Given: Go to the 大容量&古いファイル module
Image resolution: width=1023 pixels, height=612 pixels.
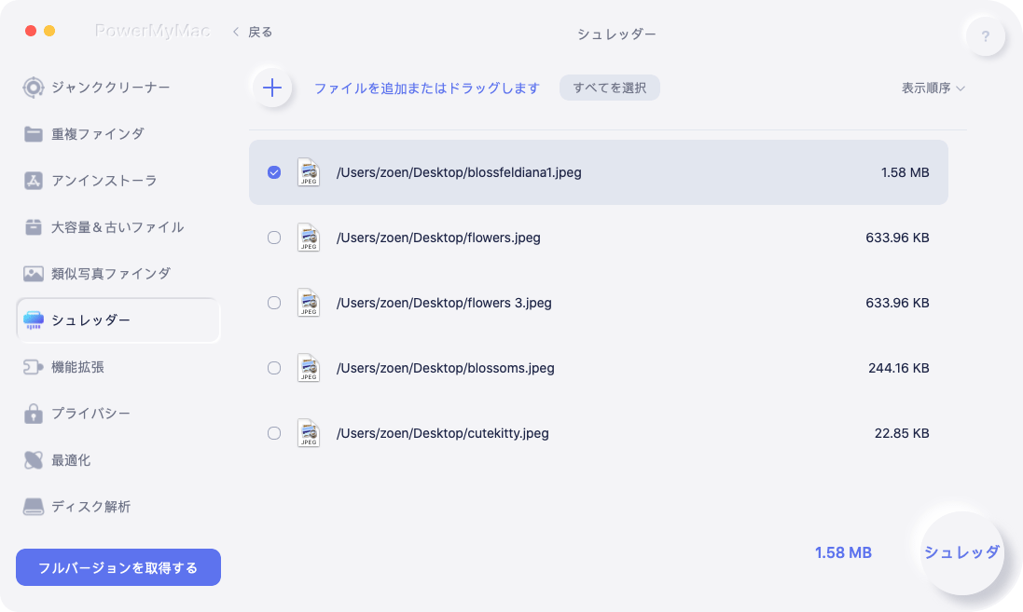Looking at the screenshot, I should pos(118,226).
